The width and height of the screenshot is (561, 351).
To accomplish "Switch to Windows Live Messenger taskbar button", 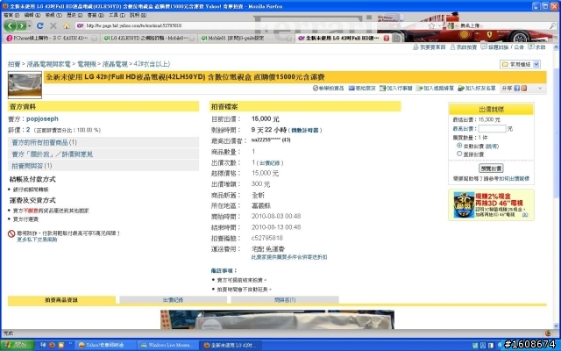I will point(167,345).
